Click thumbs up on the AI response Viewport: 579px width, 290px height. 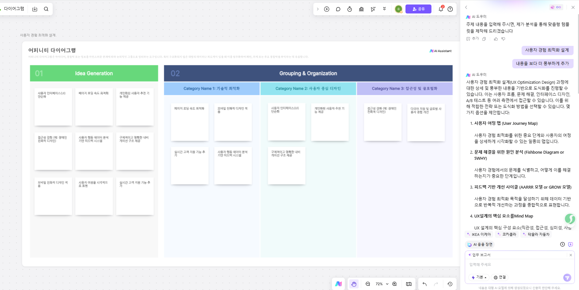coord(496,39)
